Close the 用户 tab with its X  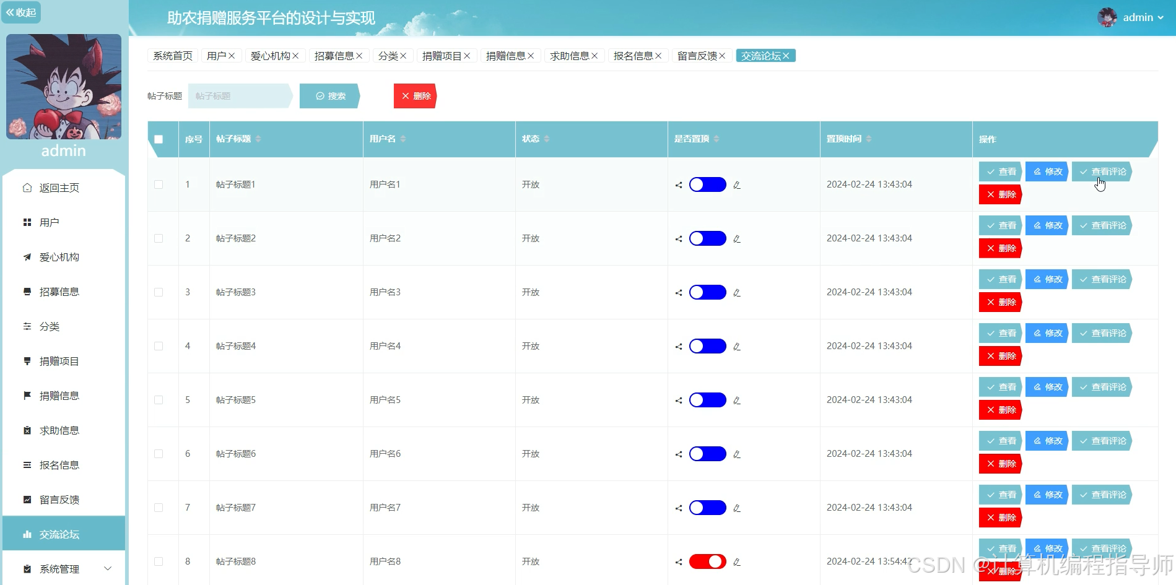tap(232, 56)
